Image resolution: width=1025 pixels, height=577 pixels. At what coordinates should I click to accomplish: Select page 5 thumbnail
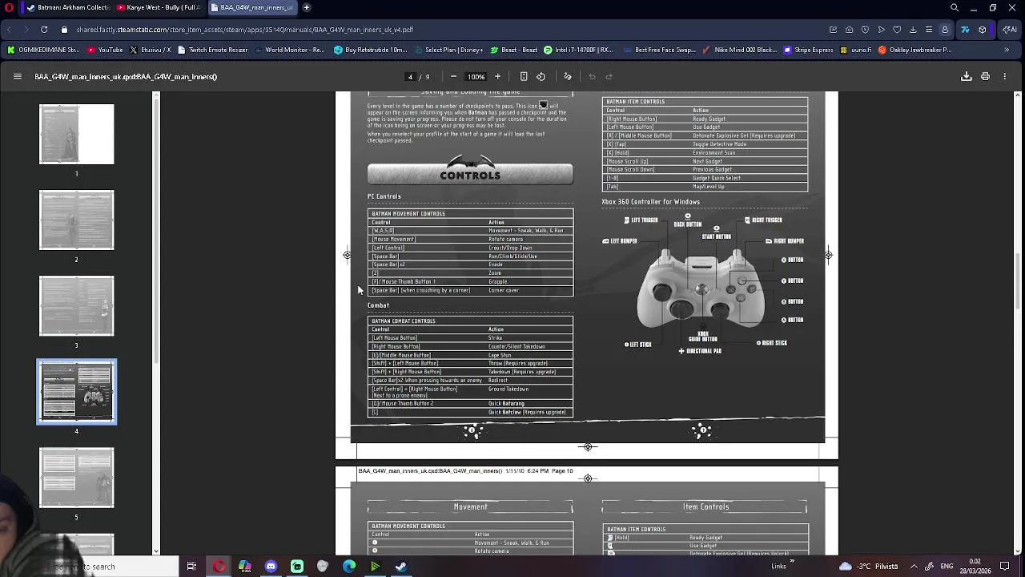tap(77, 478)
